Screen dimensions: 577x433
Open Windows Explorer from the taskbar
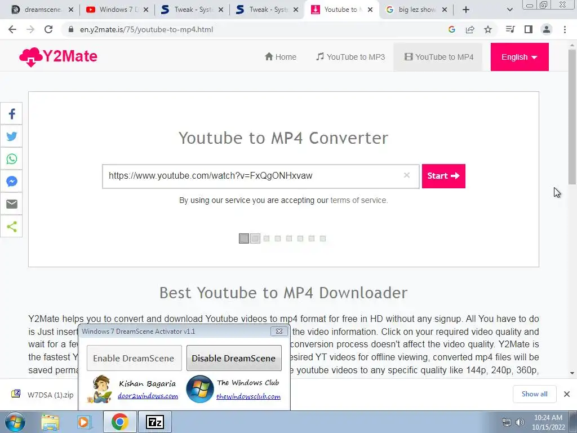(x=50, y=422)
